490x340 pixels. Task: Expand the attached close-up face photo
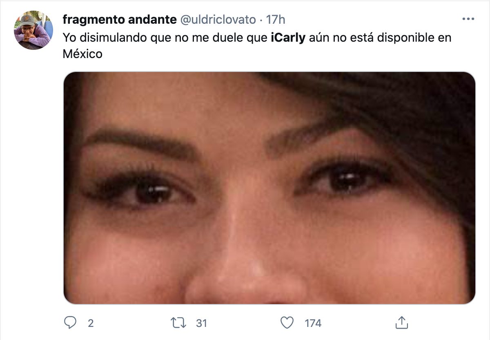pos(269,188)
